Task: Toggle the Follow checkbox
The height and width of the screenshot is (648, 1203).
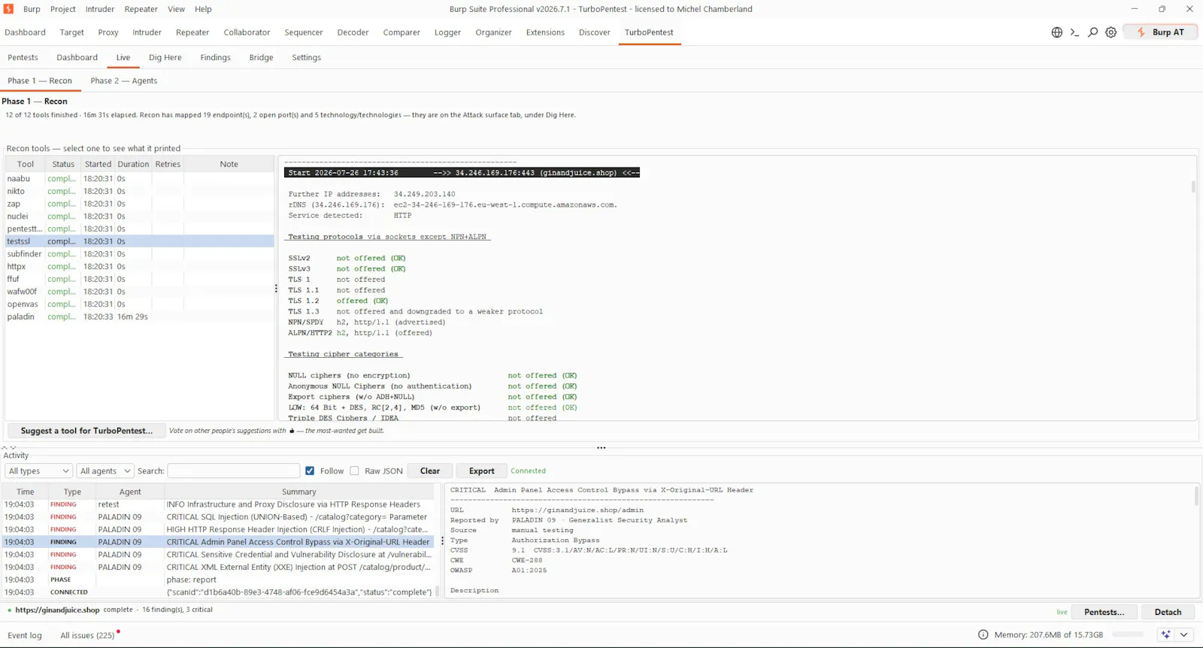Action: 310,471
